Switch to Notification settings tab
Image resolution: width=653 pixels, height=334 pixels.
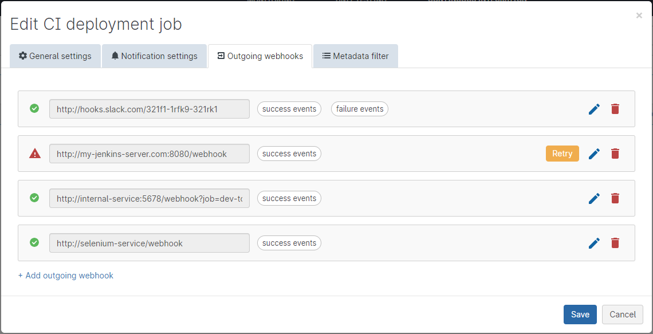point(154,56)
